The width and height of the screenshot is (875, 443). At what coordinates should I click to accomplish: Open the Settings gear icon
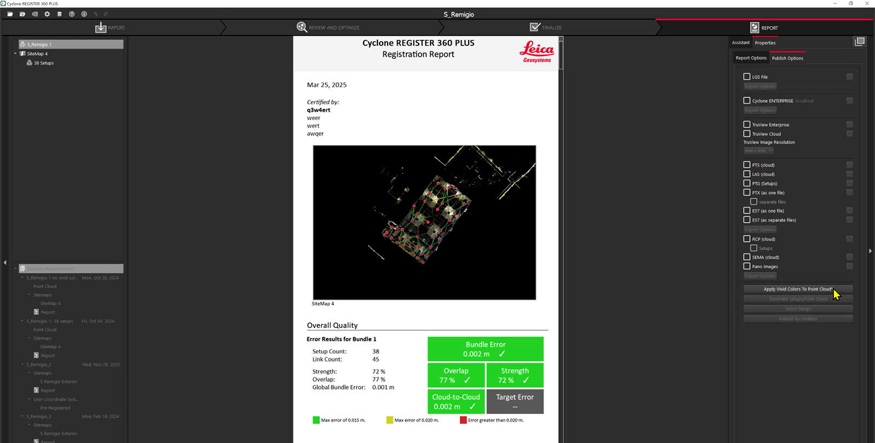[47, 14]
